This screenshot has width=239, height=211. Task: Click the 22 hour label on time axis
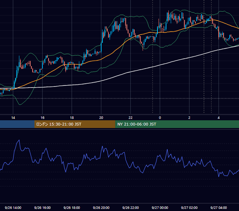coord(130,118)
